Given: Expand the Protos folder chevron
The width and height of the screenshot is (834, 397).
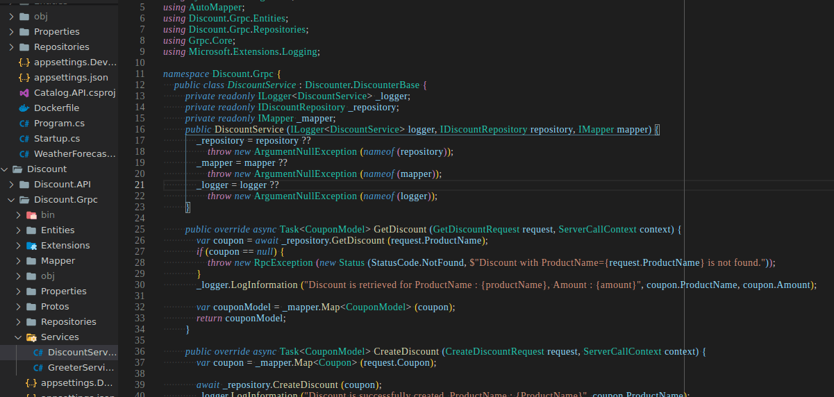Looking at the screenshot, I should click(x=19, y=306).
